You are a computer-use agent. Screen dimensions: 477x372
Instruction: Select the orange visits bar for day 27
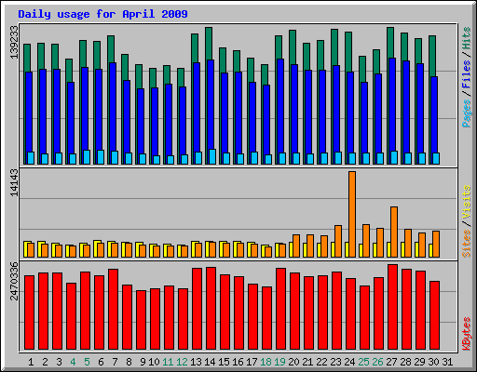[x=394, y=232]
